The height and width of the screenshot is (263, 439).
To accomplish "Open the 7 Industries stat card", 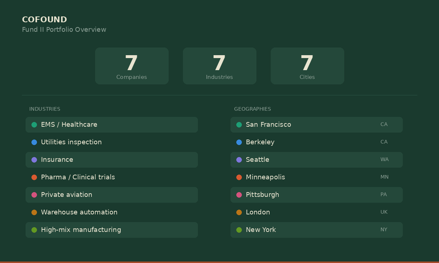I will click(x=219, y=66).
